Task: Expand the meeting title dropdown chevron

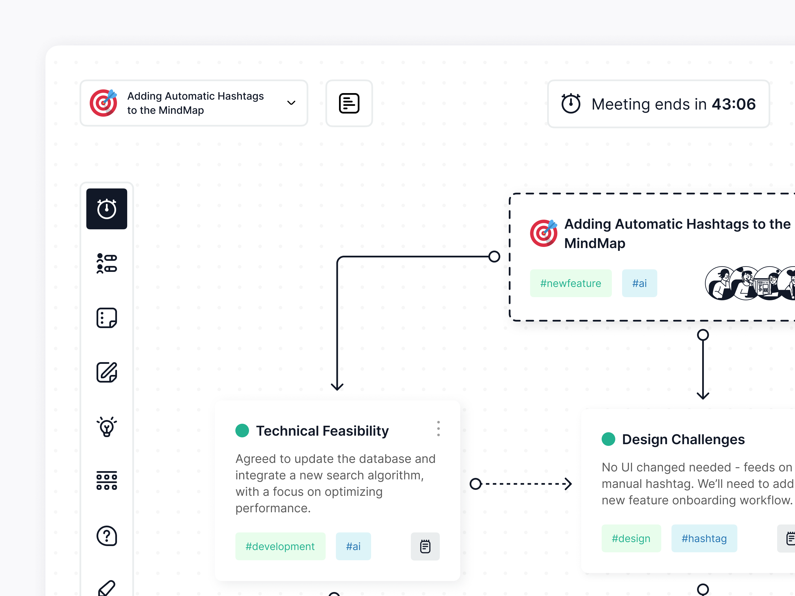Action: pyautogui.click(x=291, y=103)
